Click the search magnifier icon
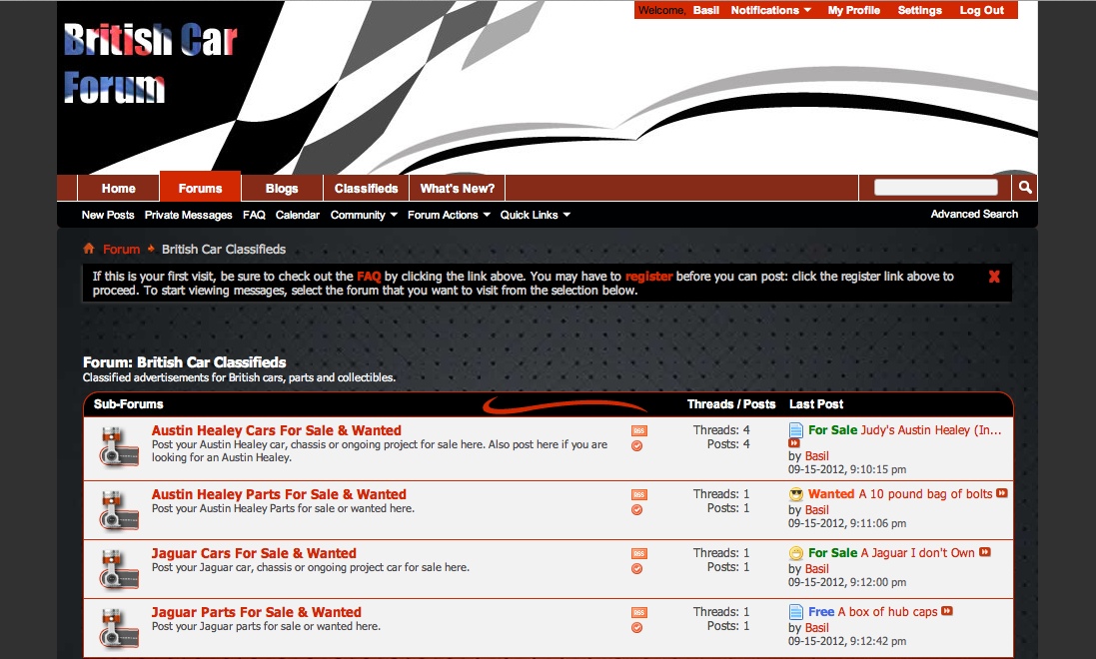This screenshot has width=1096, height=659. pos(1025,188)
